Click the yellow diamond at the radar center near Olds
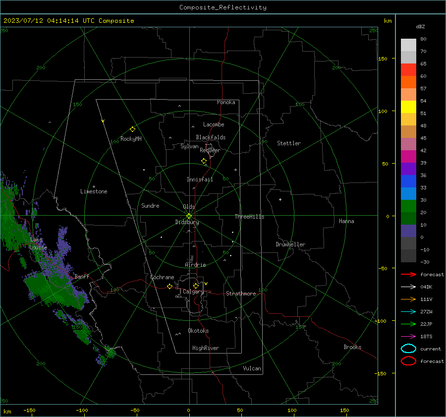 pyautogui.click(x=189, y=216)
